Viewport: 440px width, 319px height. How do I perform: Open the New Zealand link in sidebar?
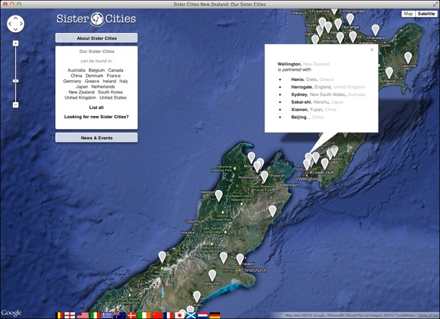(x=82, y=92)
